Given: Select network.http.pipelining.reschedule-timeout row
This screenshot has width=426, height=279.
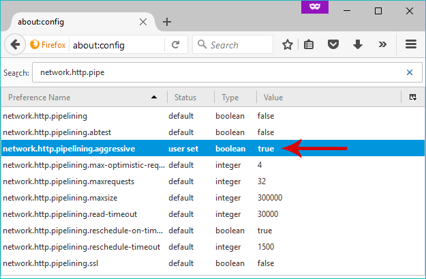Looking at the screenshot, I should click(x=213, y=247).
